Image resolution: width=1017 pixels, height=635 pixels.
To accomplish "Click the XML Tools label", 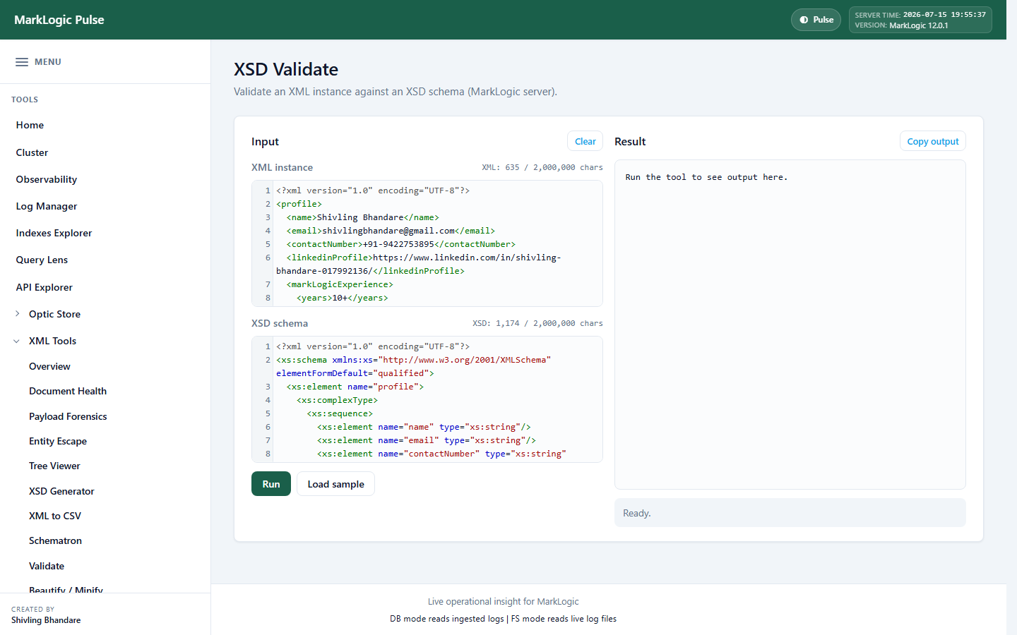I will click(x=52, y=341).
